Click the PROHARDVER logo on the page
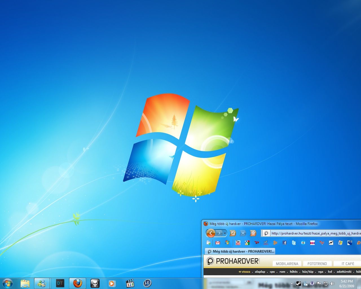361x289 pixels. pos(233,261)
